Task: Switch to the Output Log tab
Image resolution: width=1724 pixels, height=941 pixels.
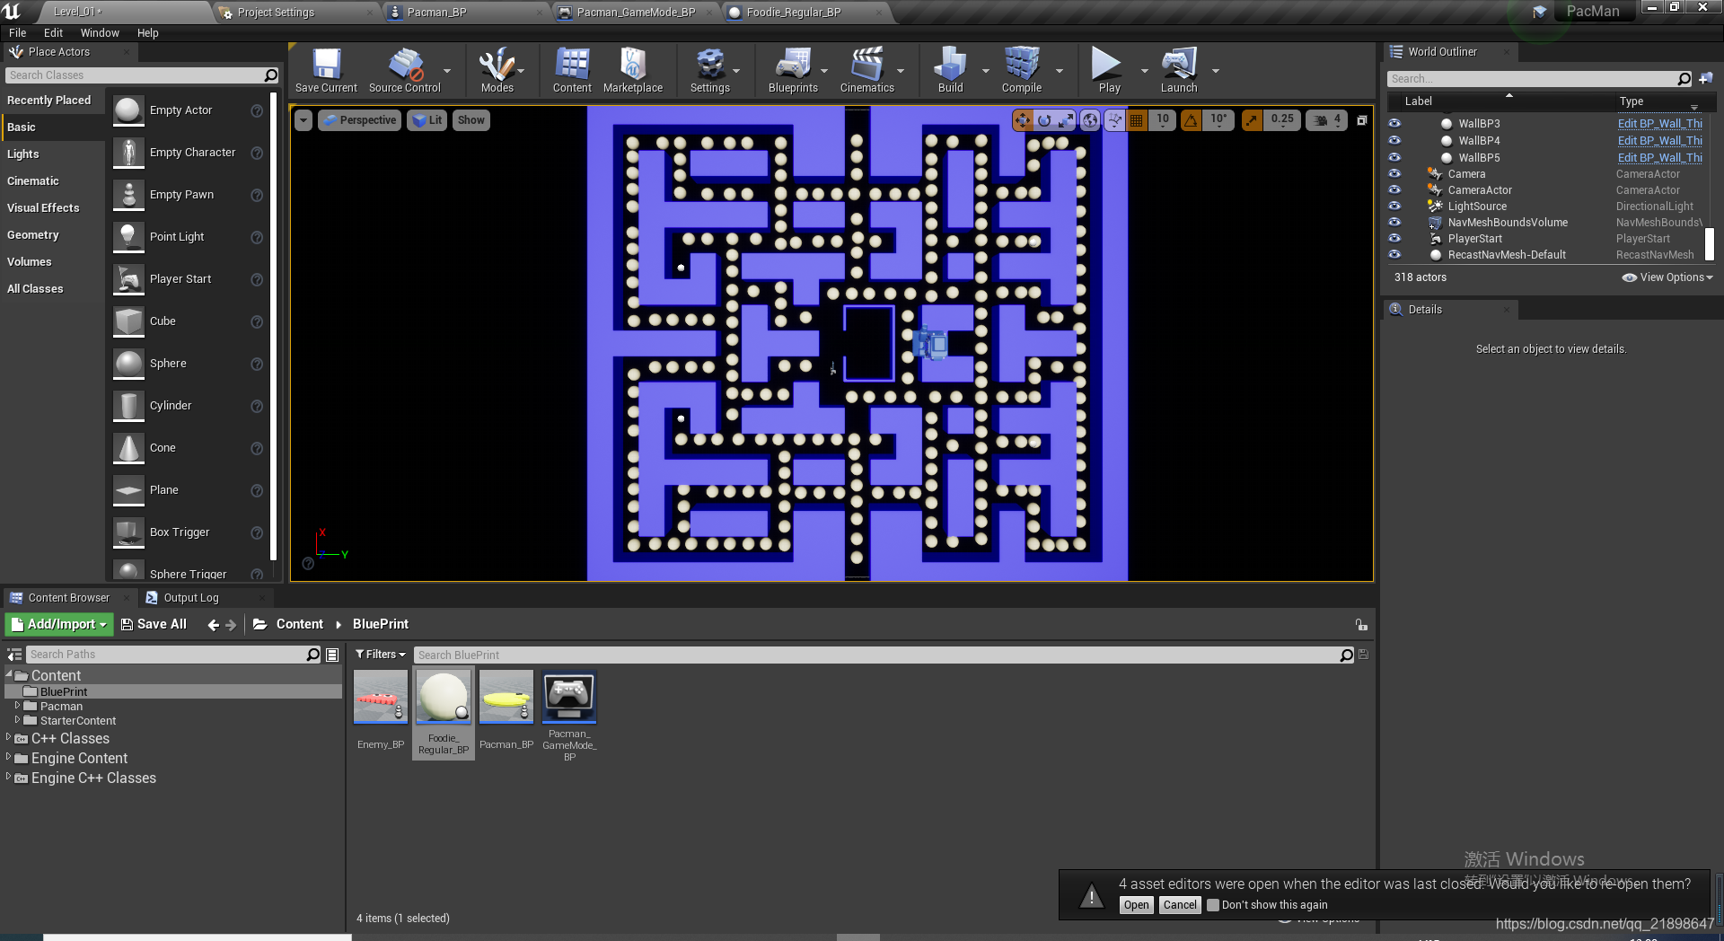Action: [191, 598]
